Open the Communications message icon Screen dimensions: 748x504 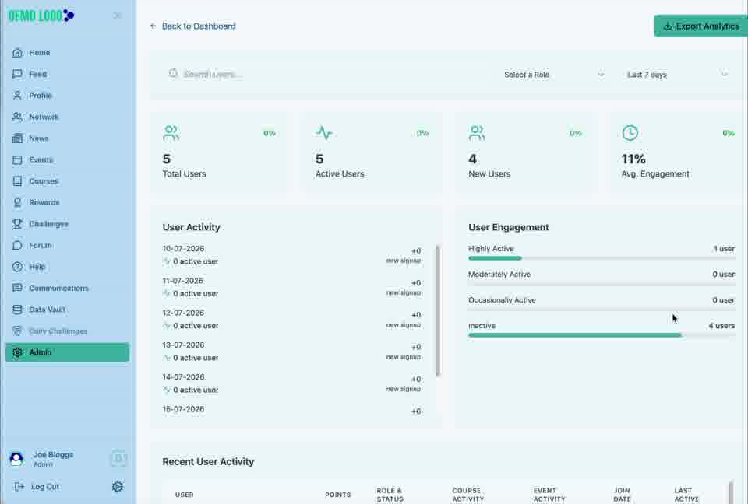pyautogui.click(x=17, y=289)
